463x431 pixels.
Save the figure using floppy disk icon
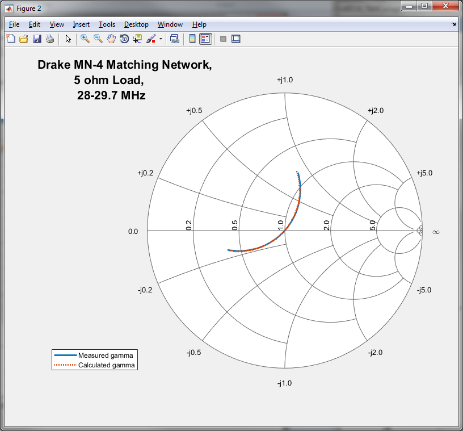37,39
